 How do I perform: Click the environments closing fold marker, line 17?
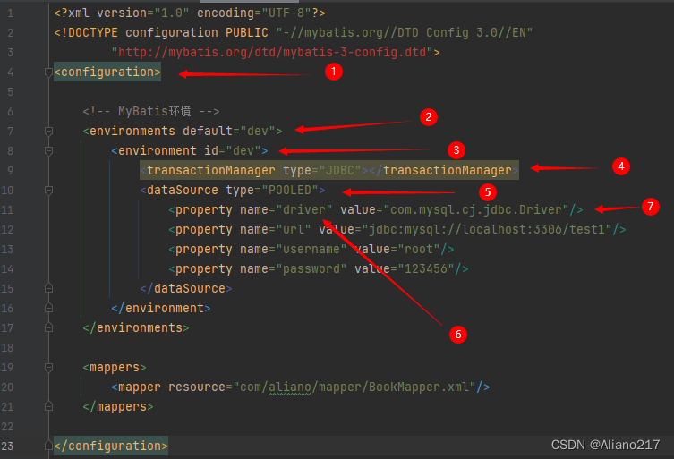(48, 327)
